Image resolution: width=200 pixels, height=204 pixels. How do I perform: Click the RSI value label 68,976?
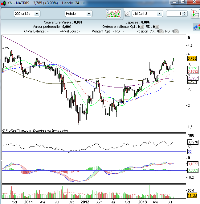pyautogui.click(x=193, y=142)
